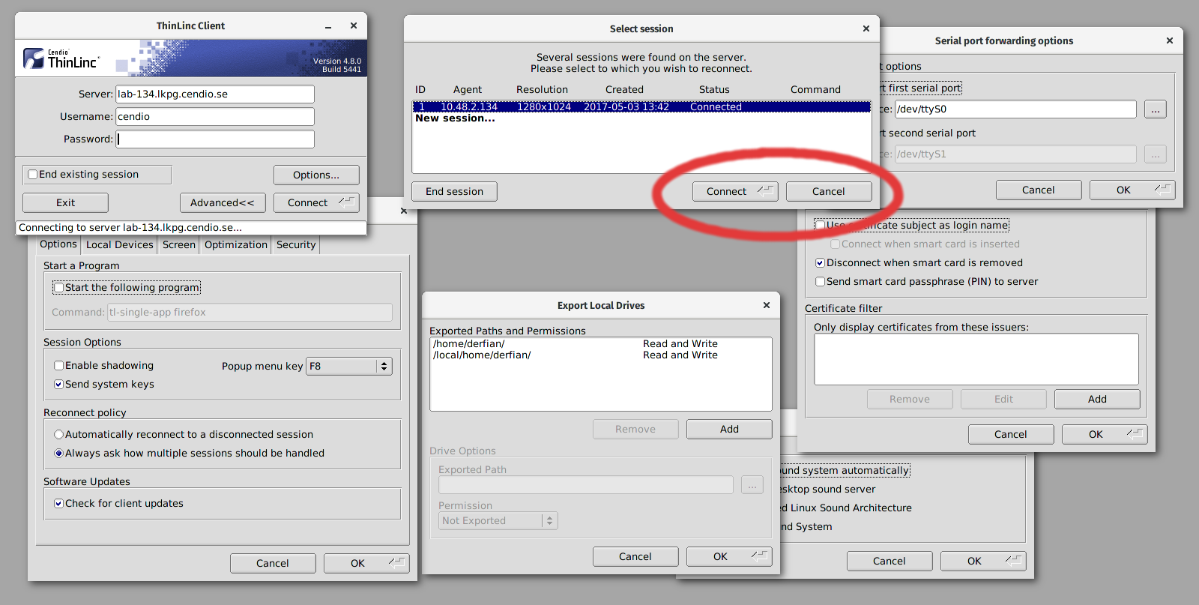
Task: Edit the /dev/ttyS0 serial device field
Action: point(1015,109)
